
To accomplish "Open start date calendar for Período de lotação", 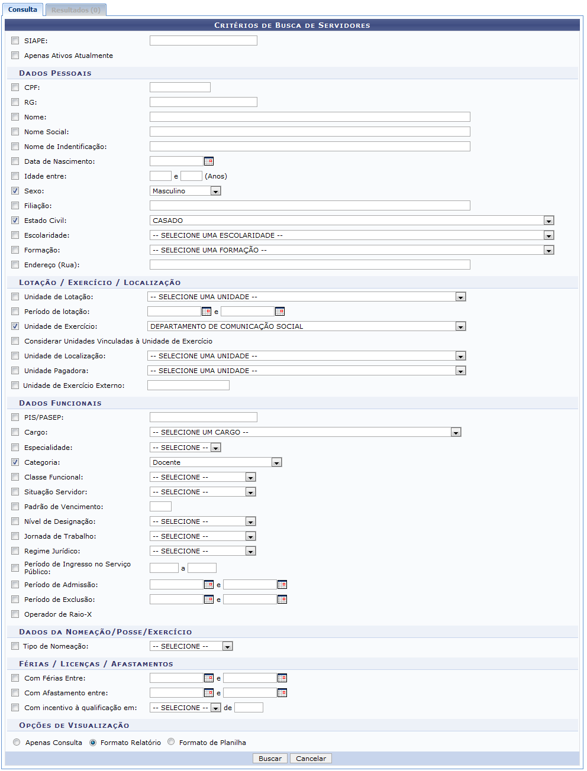I will [x=206, y=312].
